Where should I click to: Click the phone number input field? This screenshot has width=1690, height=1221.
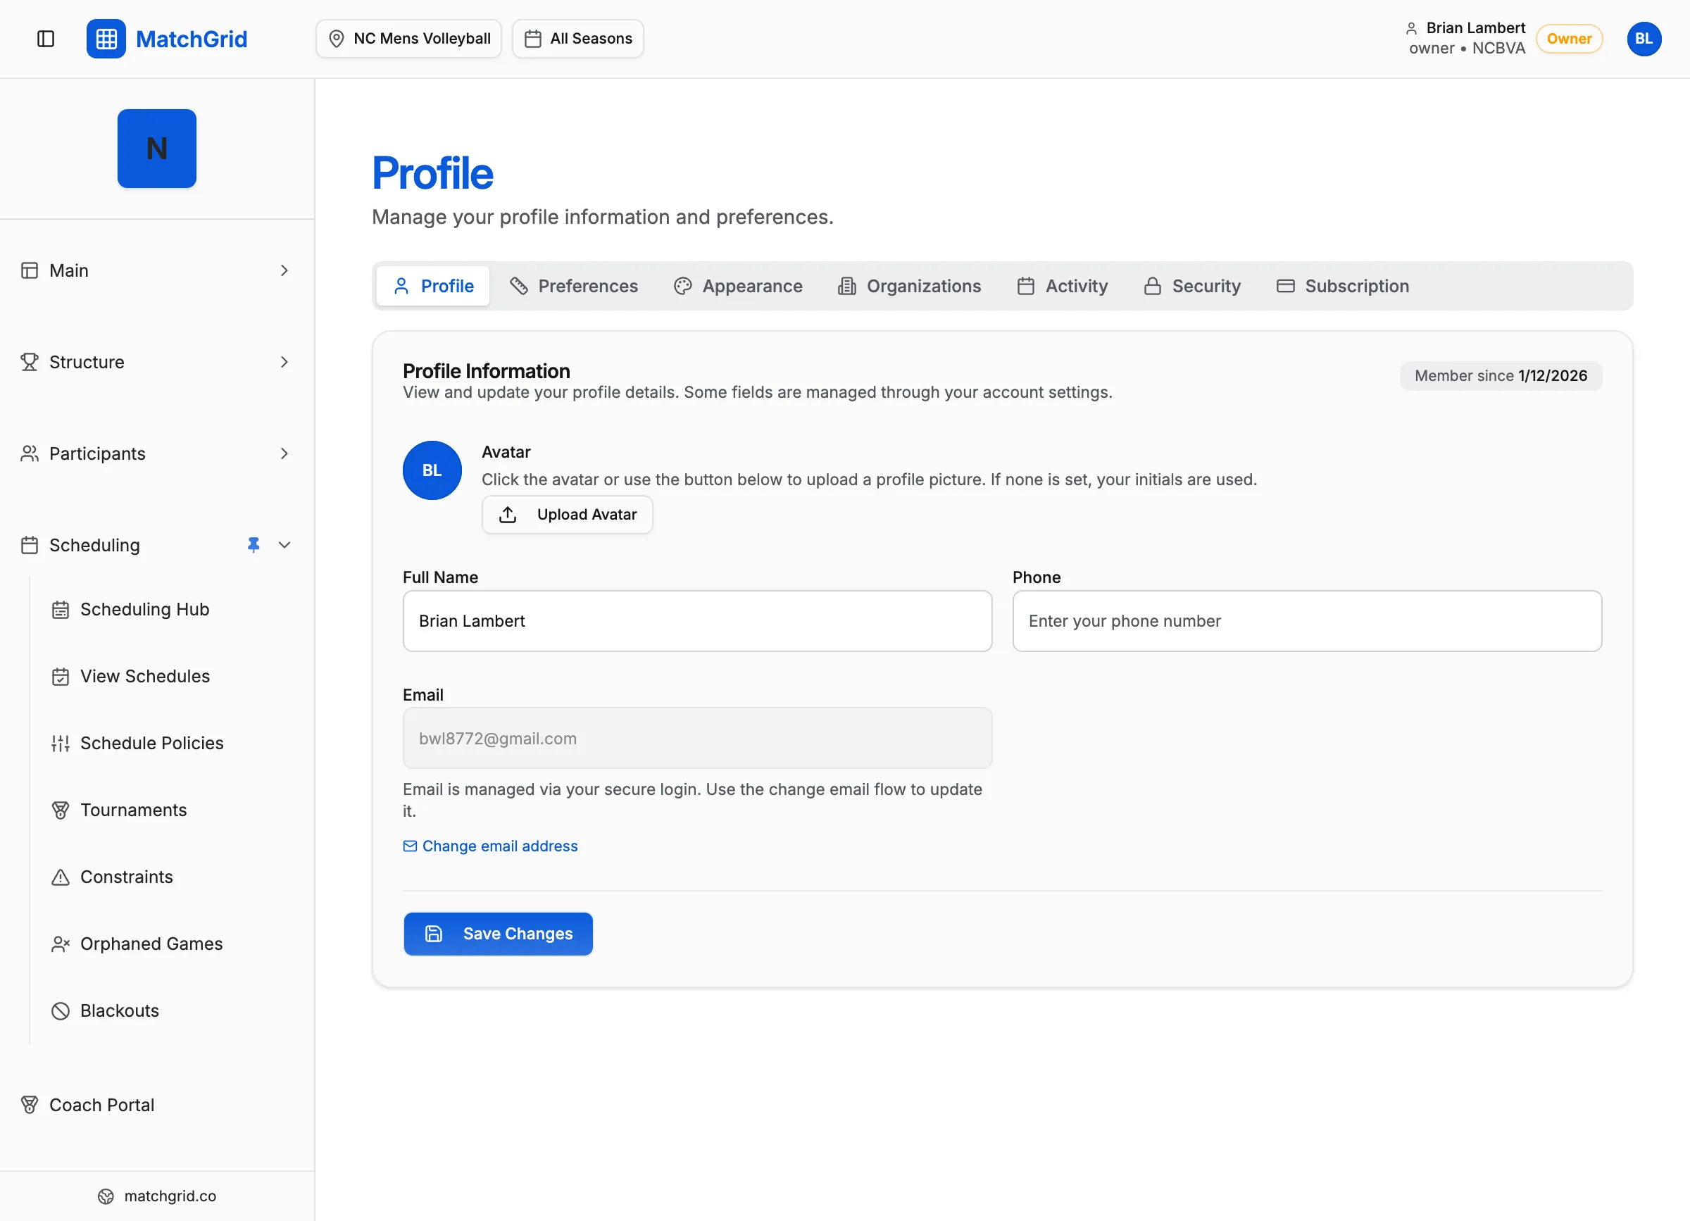pyautogui.click(x=1307, y=620)
